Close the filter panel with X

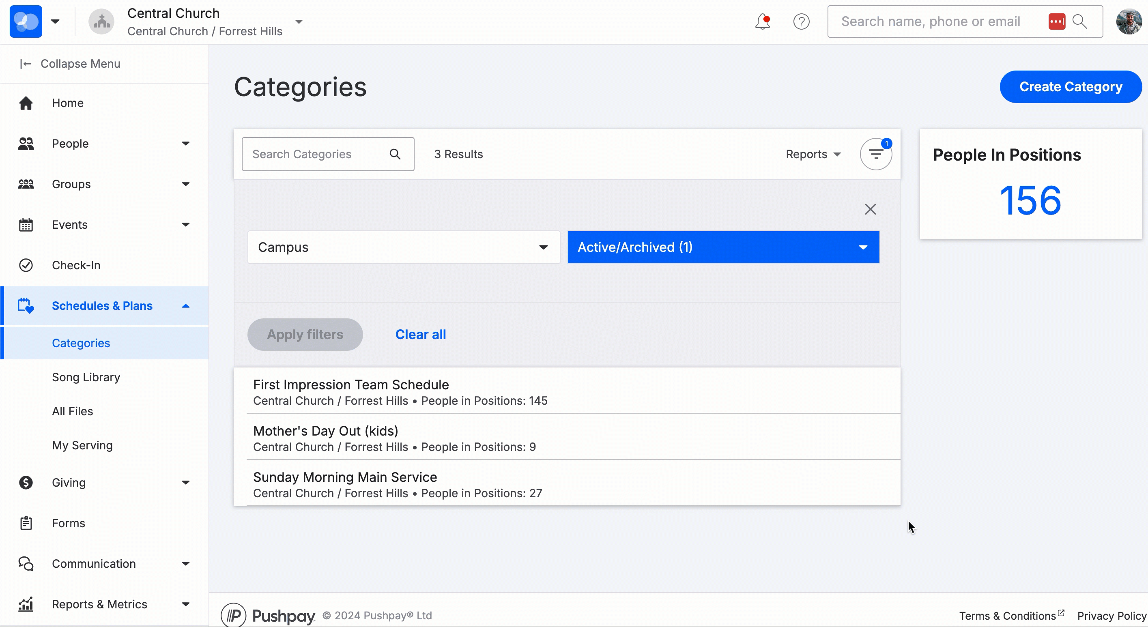tap(871, 209)
